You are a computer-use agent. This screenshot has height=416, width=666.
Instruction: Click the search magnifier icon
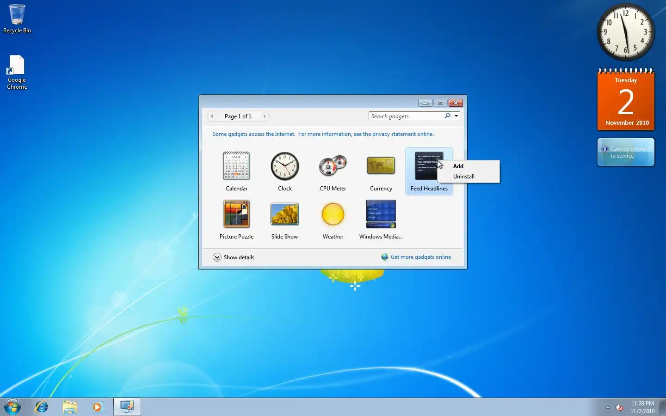tap(447, 116)
